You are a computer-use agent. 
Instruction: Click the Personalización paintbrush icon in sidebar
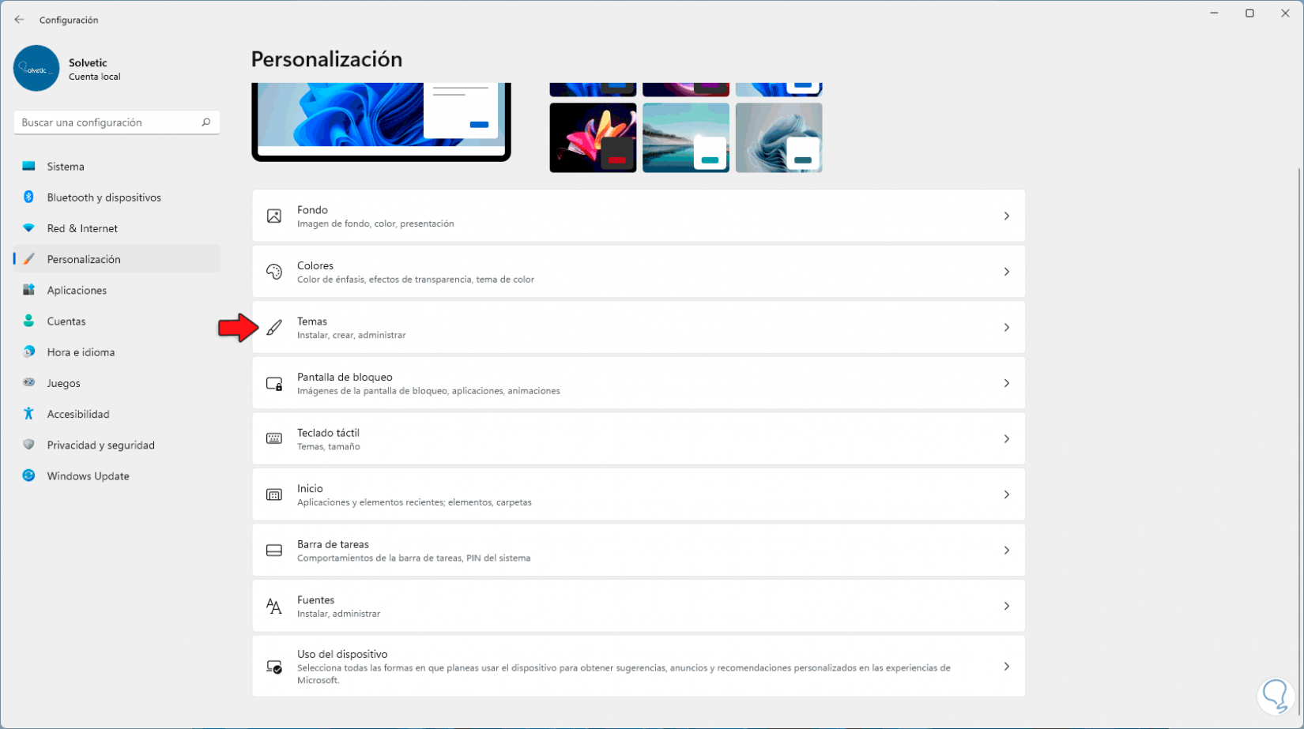pyautogui.click(x=28, y=259)
